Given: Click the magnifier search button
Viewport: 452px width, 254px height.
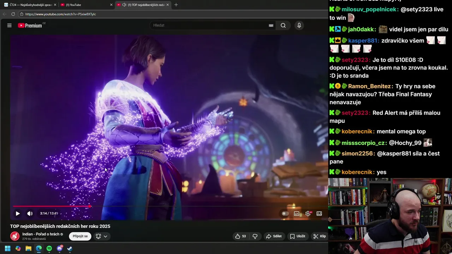Looking at the screenshot, I should point(283,25).
